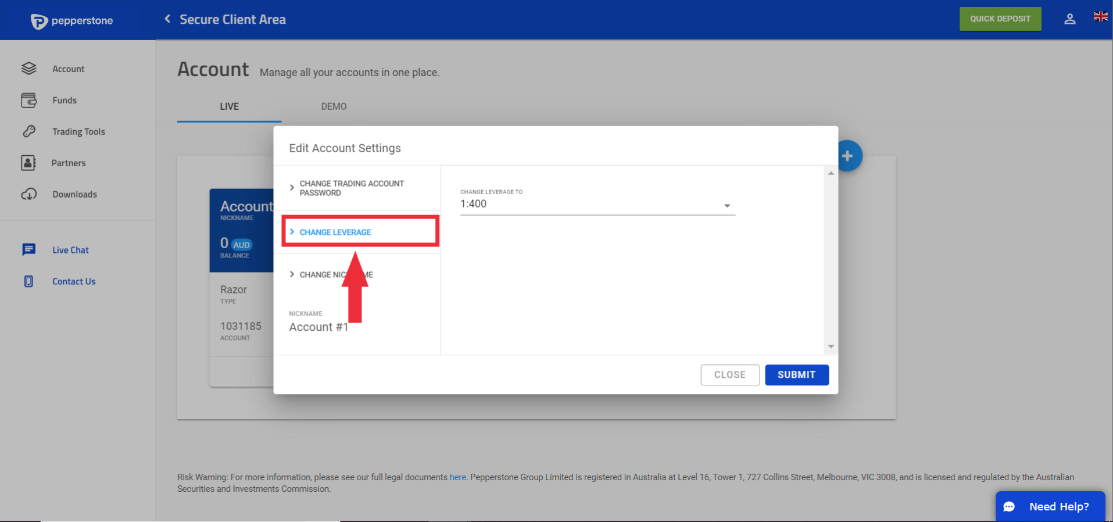Click the back arrow beside Secure Client Area
The width and height of the screenshot is (1113, 522).
167,19
